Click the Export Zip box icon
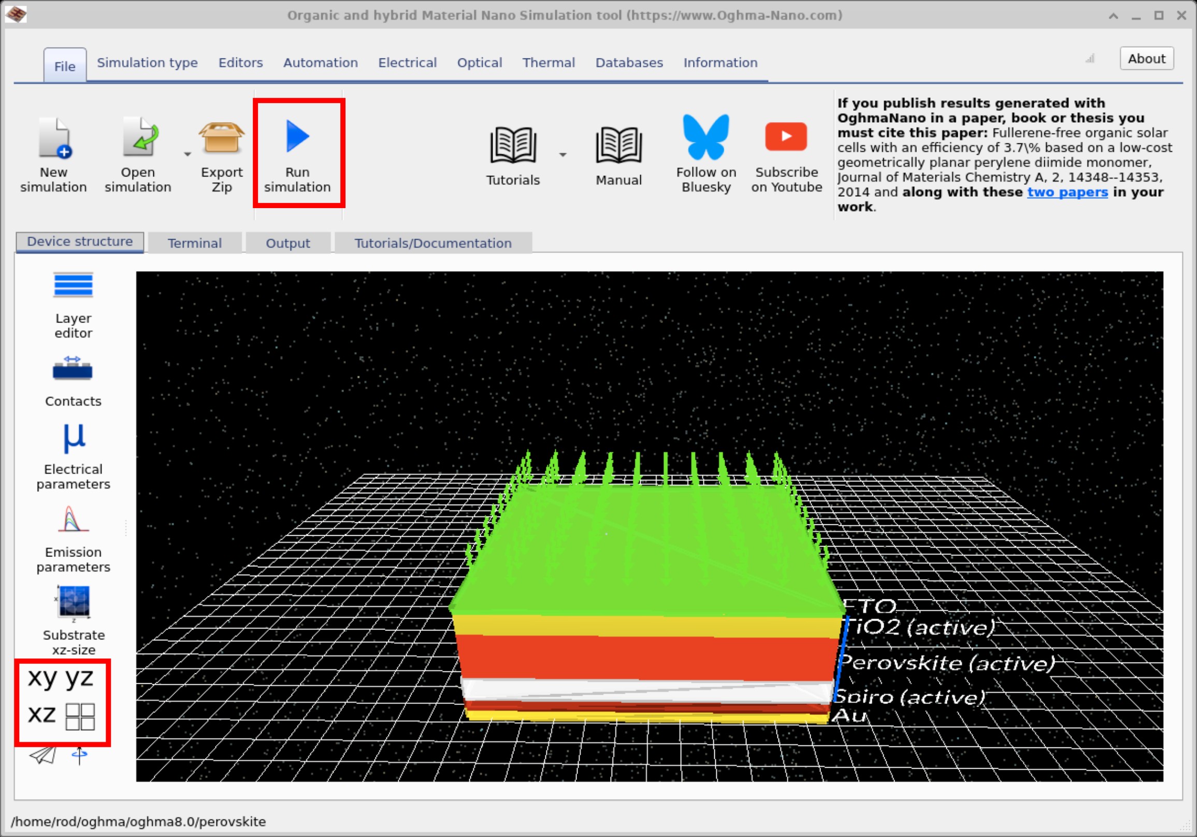 tap(222, 138)
